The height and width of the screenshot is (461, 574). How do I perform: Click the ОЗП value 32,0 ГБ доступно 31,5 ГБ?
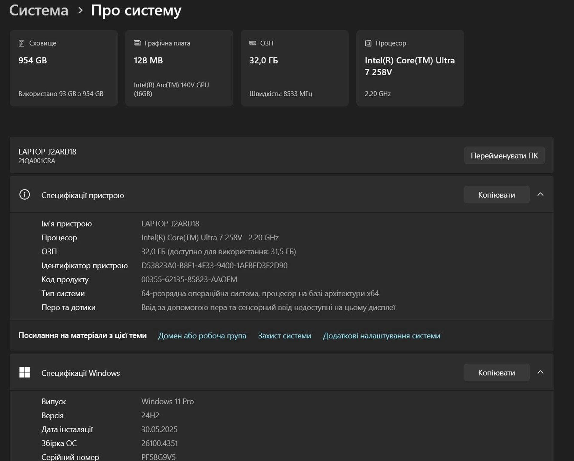pyautogui.click(x=219, y=252)
